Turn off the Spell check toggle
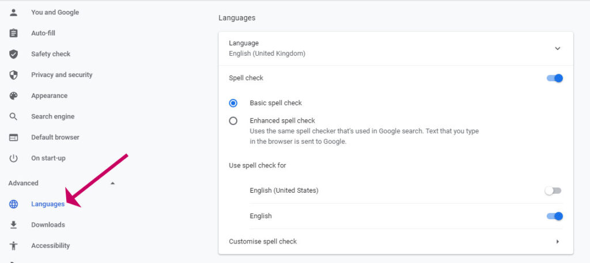 click(555, 78)
